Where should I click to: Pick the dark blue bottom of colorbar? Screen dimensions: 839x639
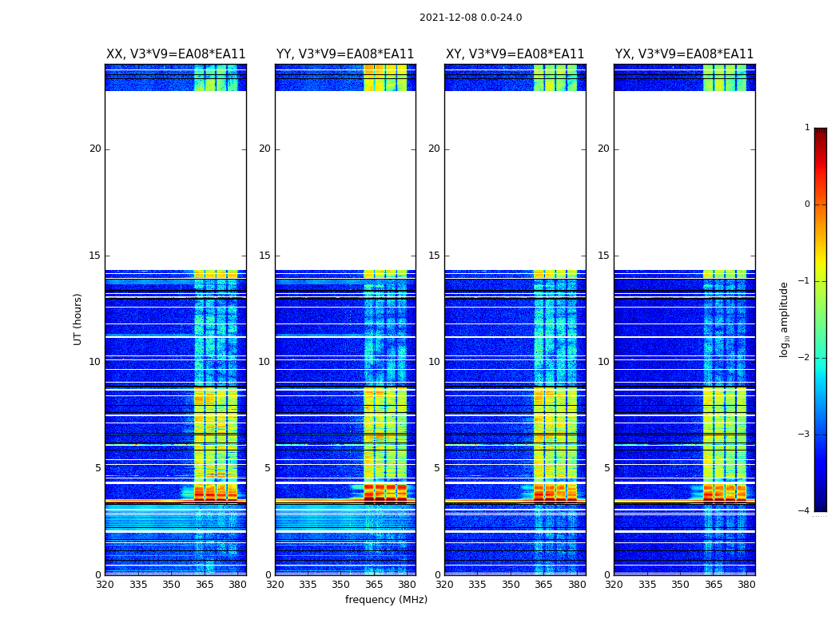pyautogui.click(x=820, y=503)
